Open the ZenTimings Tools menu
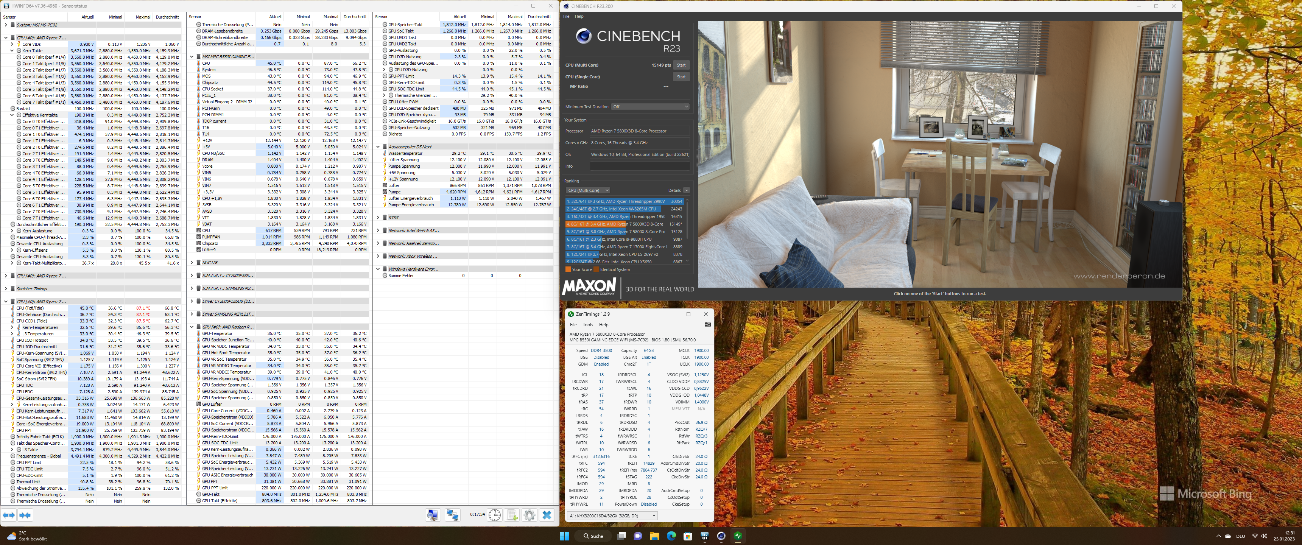This screenshot has height=545, width=1302. tap(587, 325)
